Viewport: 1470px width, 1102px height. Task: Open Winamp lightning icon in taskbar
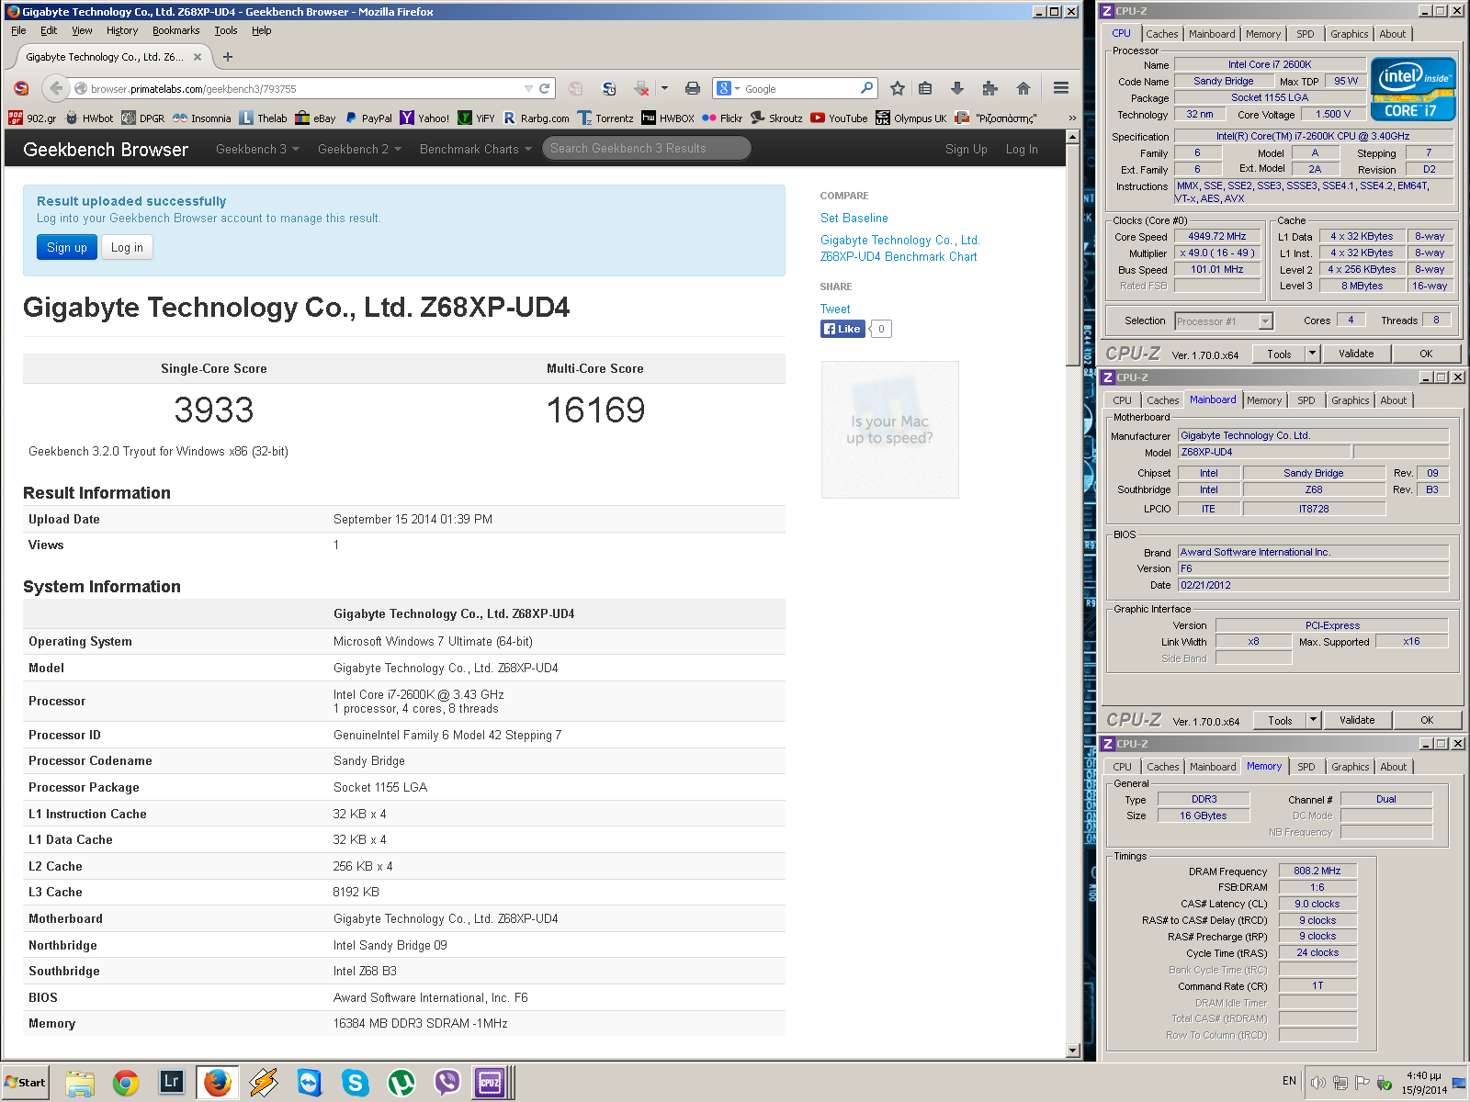click(264, 1083)
